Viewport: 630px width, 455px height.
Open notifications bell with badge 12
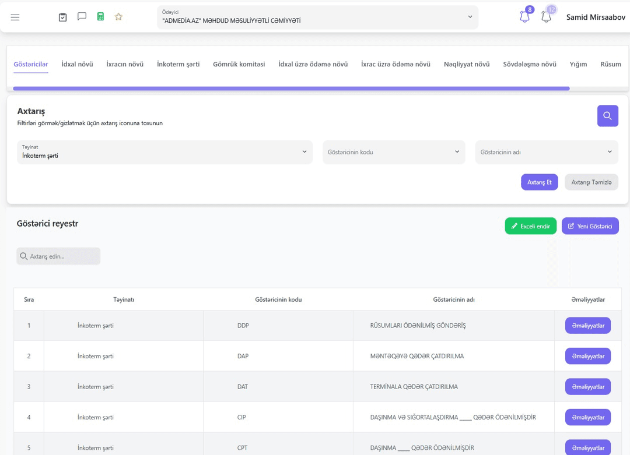[x=546, y=16]
